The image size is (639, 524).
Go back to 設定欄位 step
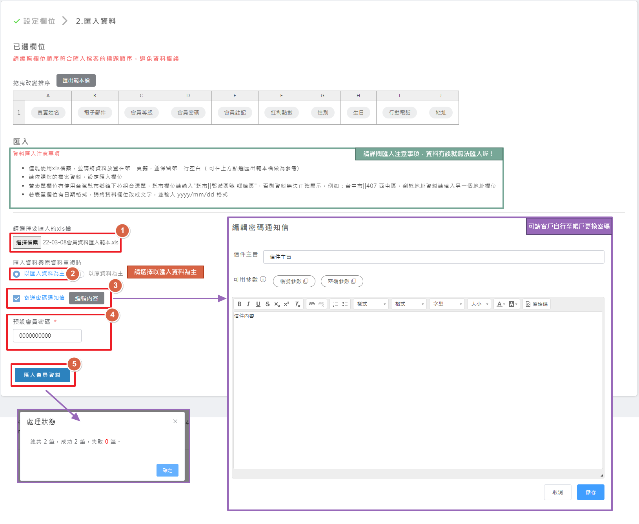[x=39, y=21]
